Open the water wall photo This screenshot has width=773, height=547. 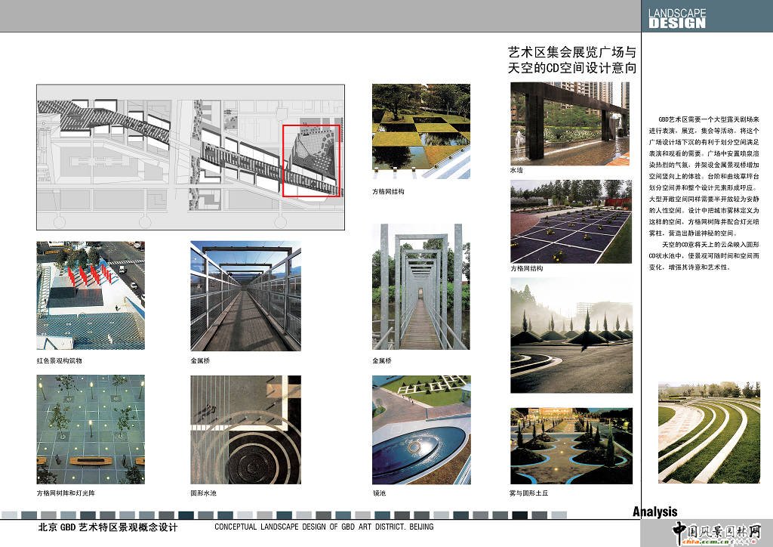(x=570, y=123)
